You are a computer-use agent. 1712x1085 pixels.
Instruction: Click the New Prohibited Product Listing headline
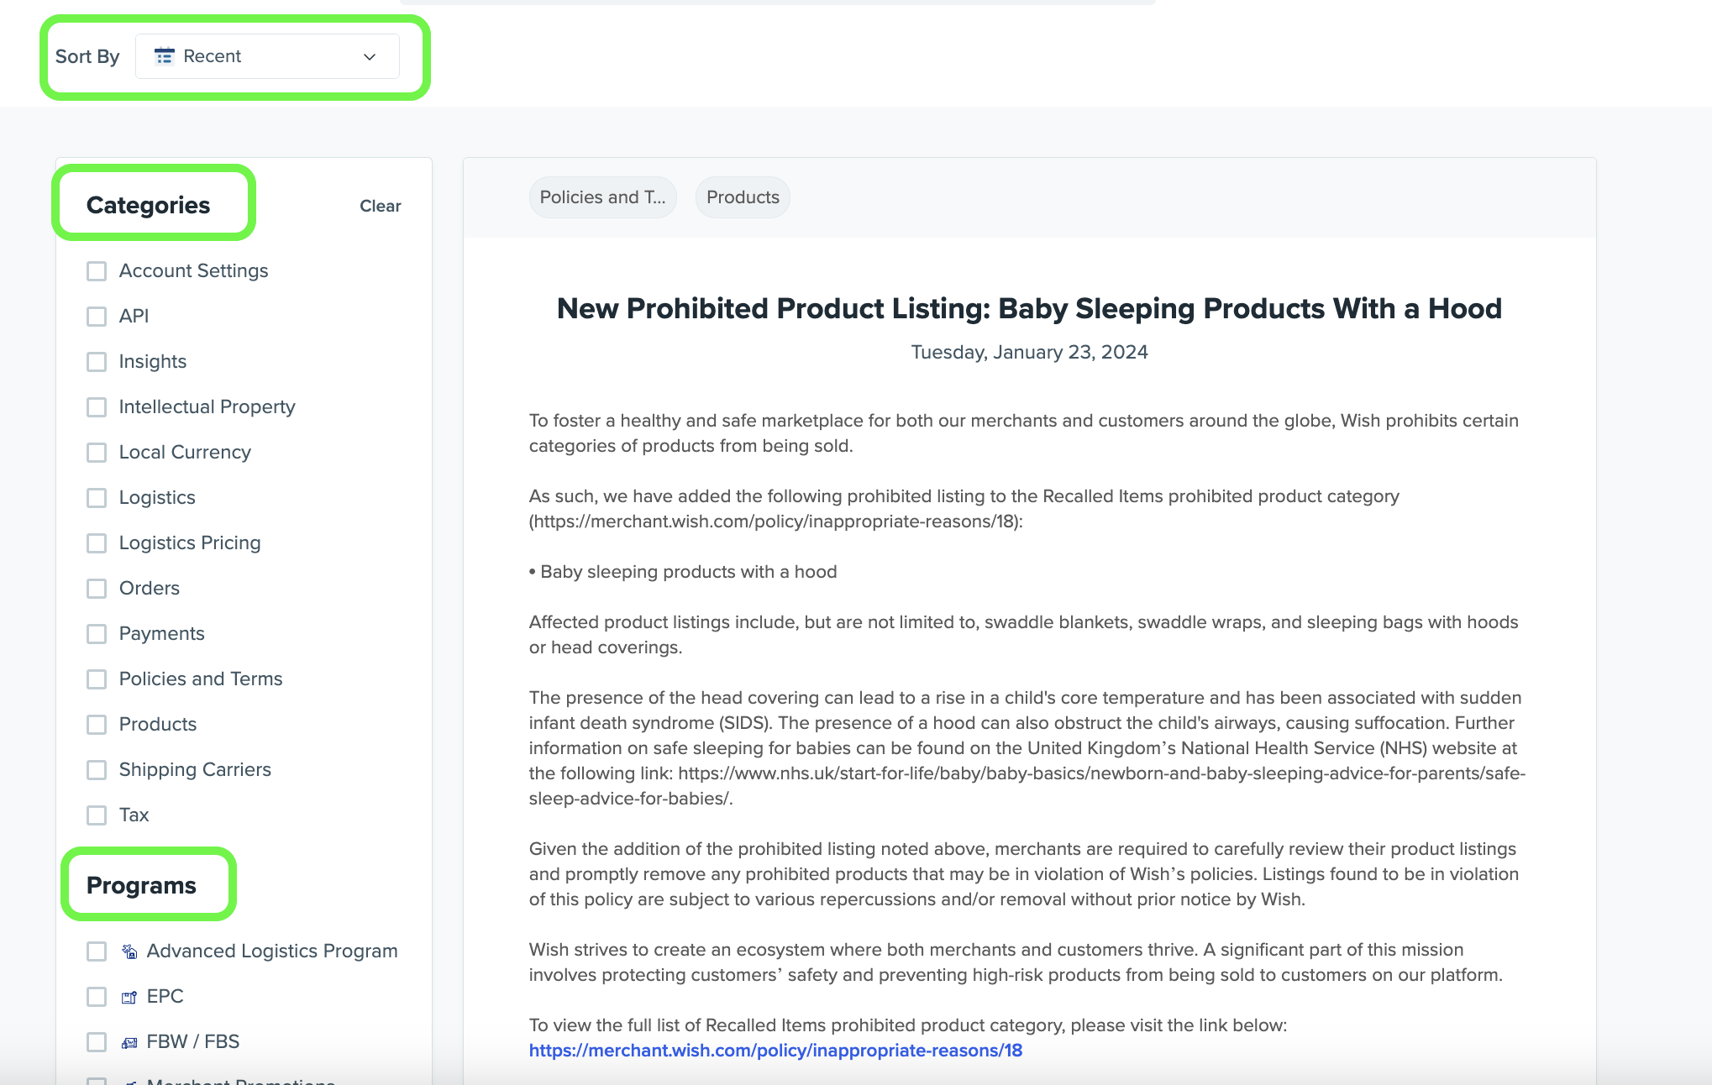[1029, 308]
